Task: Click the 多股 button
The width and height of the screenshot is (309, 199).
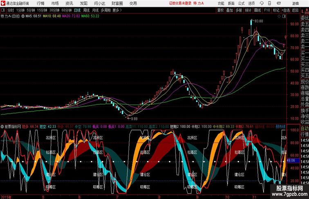Action: (239, 10)
